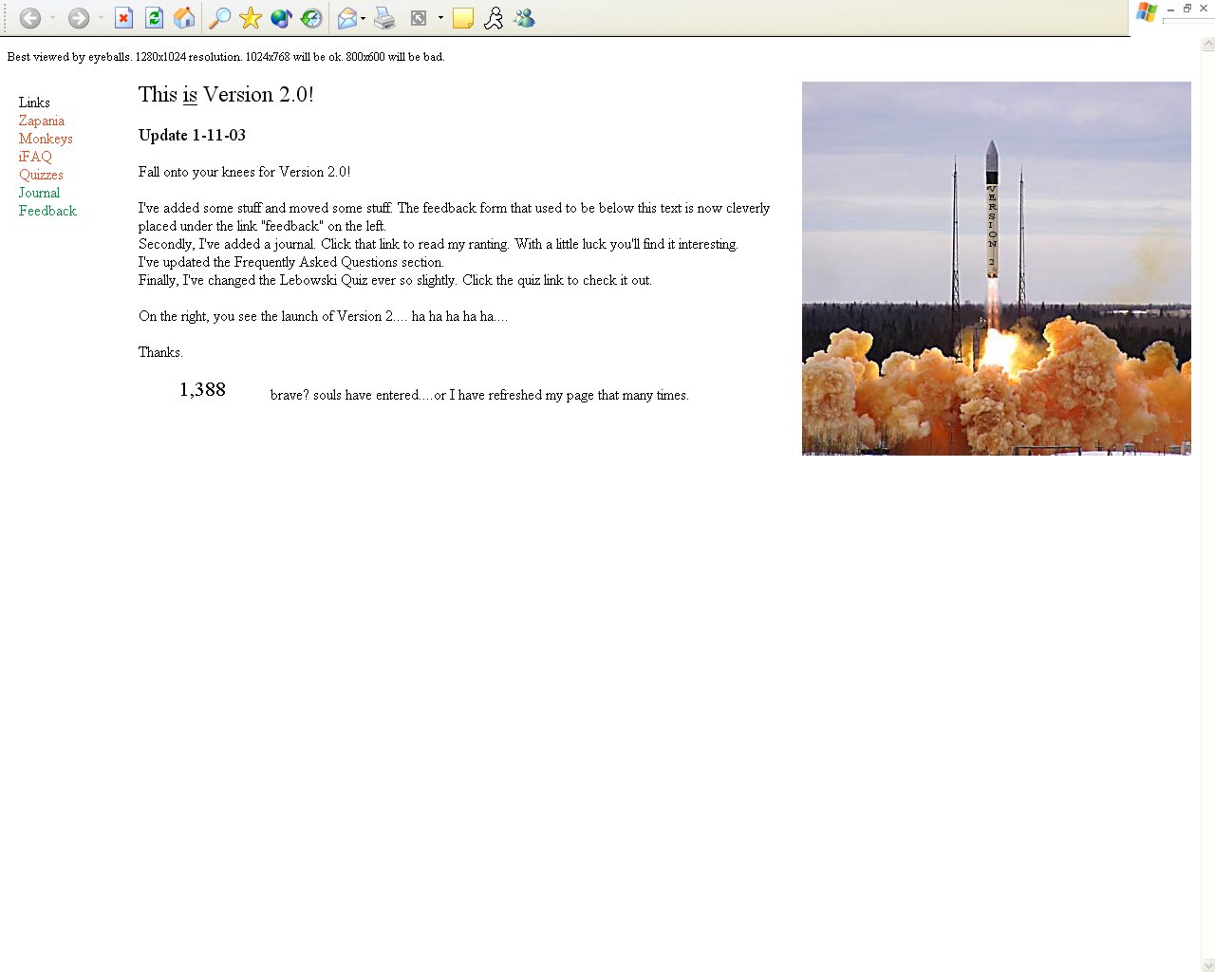This screenshot has height=972, width=1215.
Task: Open the Windows Messenger icon
Action: [x=524, y=18]
